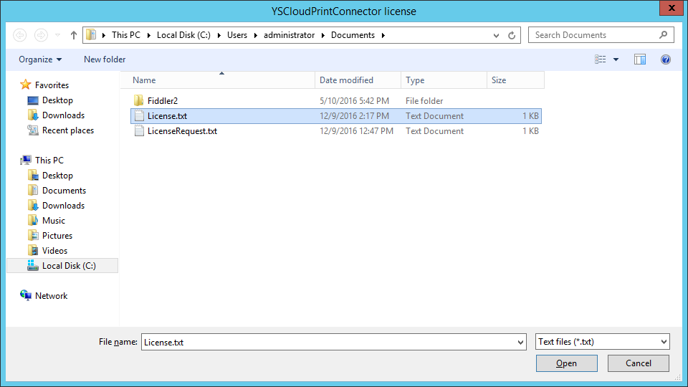Viewport: 688px width, 387px height.
Task: Click the Up one level arrow icon
Action: (x=74, y=35)
